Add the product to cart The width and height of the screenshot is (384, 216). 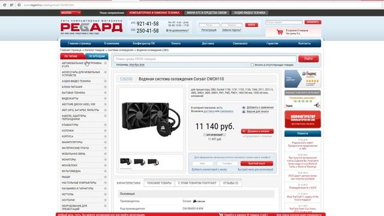tap(257, 131)
